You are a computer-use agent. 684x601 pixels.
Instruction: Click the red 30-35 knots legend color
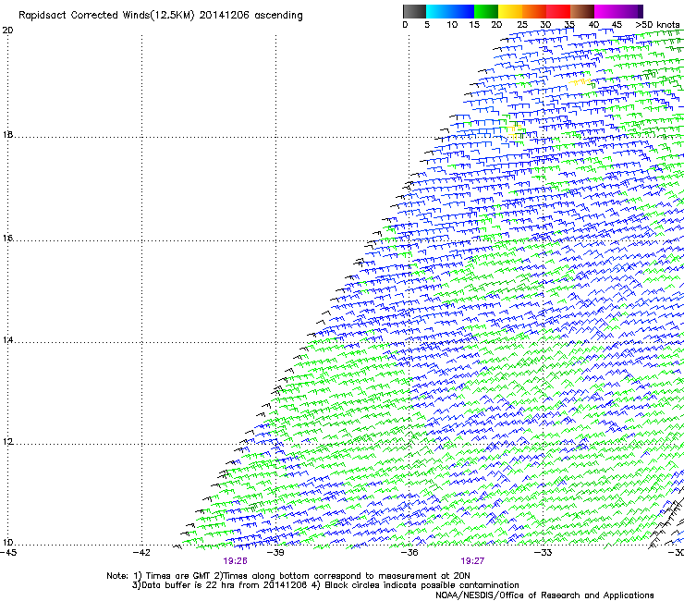[558, 11]
